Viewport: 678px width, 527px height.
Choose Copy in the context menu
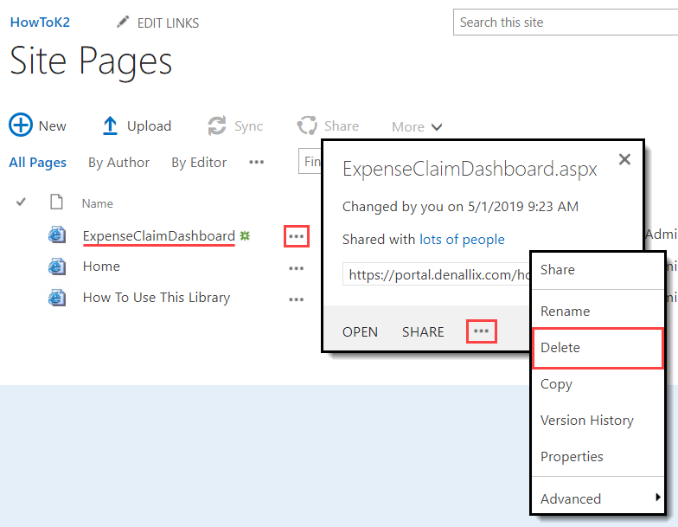tap(597, 384)
